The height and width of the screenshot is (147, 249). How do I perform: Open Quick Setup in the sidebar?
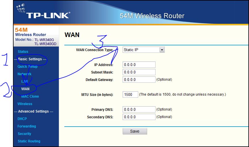(x=27, y=67)
